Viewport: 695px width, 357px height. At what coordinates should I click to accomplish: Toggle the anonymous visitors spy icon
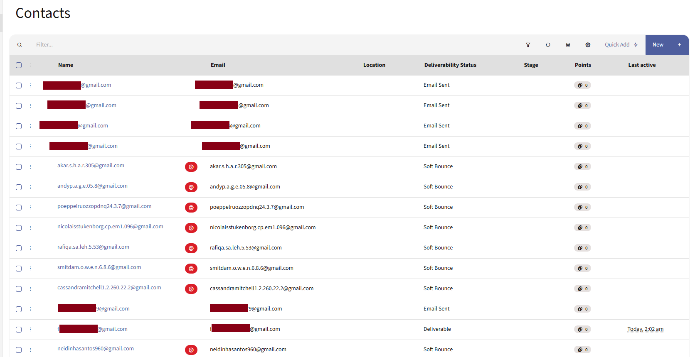pos(568,45)
